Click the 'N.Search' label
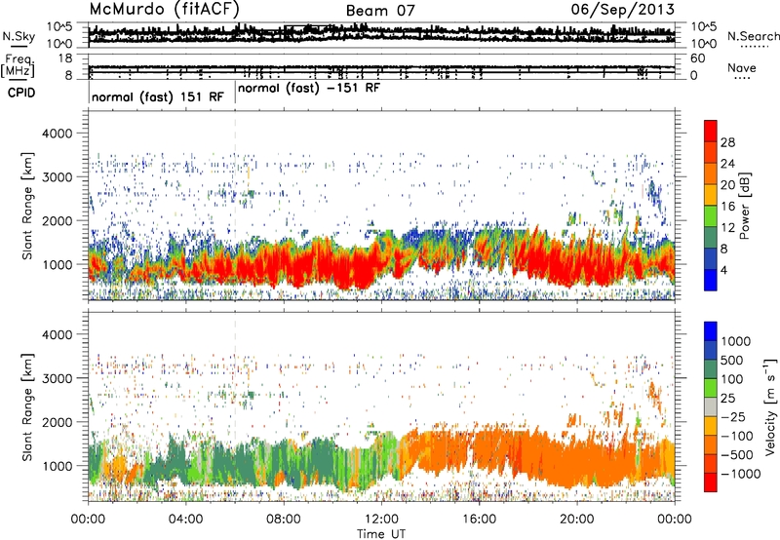Screen dimensions: 780x540 754,36
